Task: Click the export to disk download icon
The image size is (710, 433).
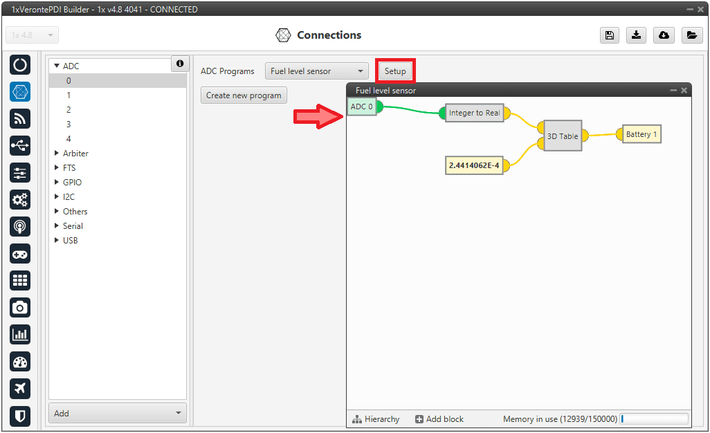Action: point(636,35)
